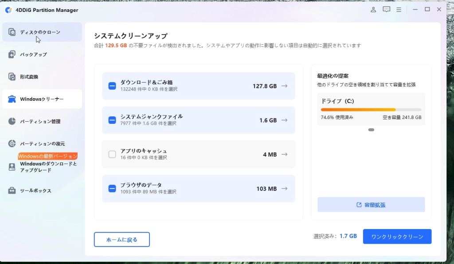Click the Drive C usage bar
The width and height of the screenshot is (454, 264).
pyautogui.click(x=371, y=110)
